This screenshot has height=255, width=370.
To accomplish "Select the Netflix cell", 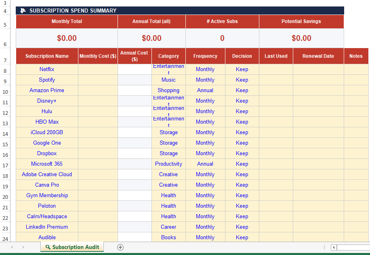I will (47, 70).
